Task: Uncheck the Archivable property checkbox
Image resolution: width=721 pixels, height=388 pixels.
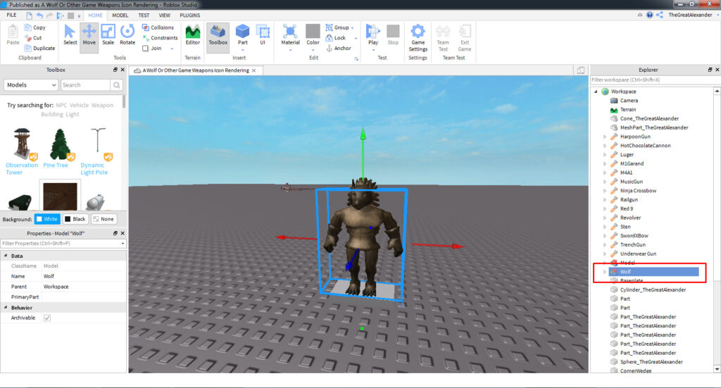Action: click(47, 318)
